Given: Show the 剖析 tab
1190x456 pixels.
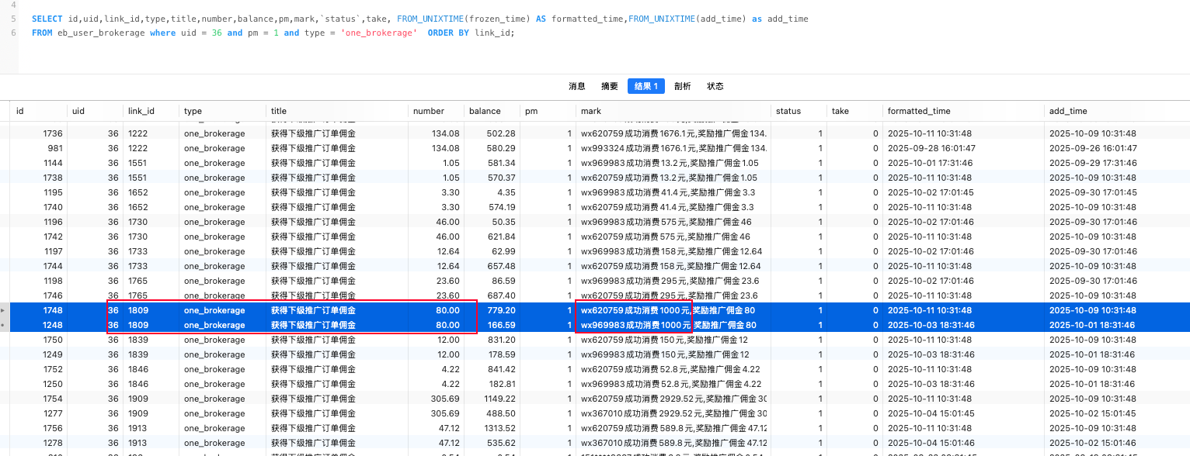Looking at the screenshot, I should [683, 86].
